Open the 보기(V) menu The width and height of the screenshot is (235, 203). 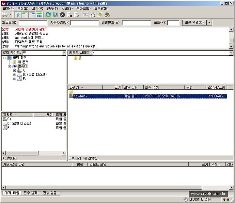pos(38,8)
